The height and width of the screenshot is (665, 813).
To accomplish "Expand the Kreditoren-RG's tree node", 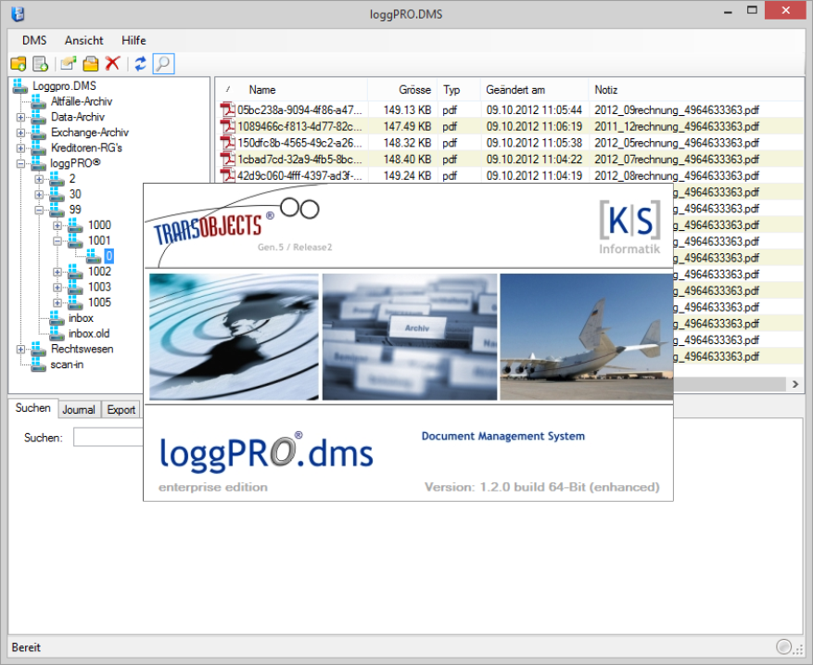I will click(20, 148).
